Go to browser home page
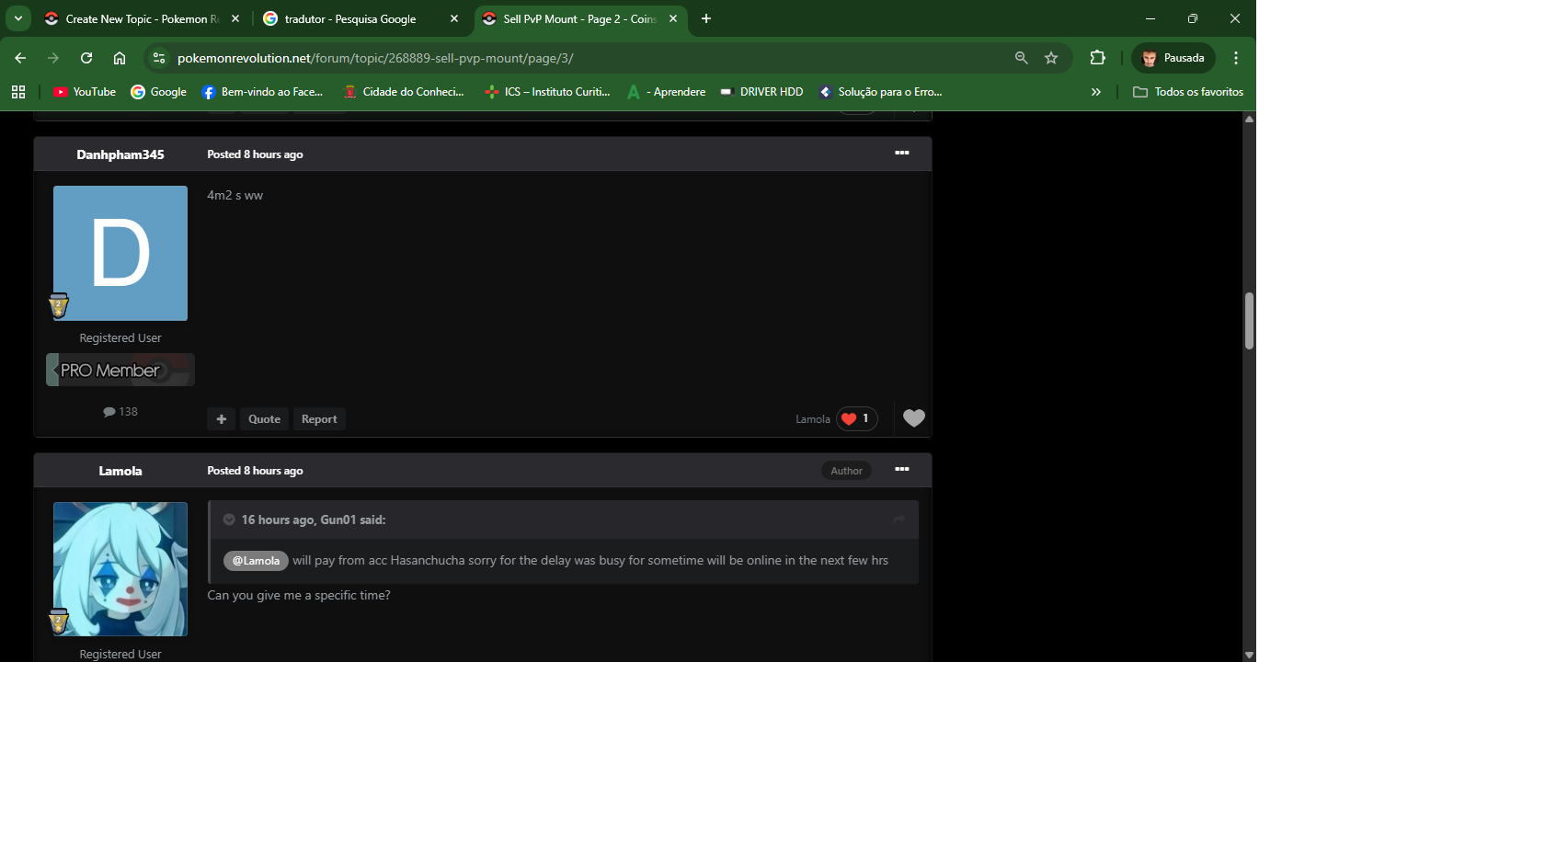Screen dimensions: 1545x845 point(120,58)
